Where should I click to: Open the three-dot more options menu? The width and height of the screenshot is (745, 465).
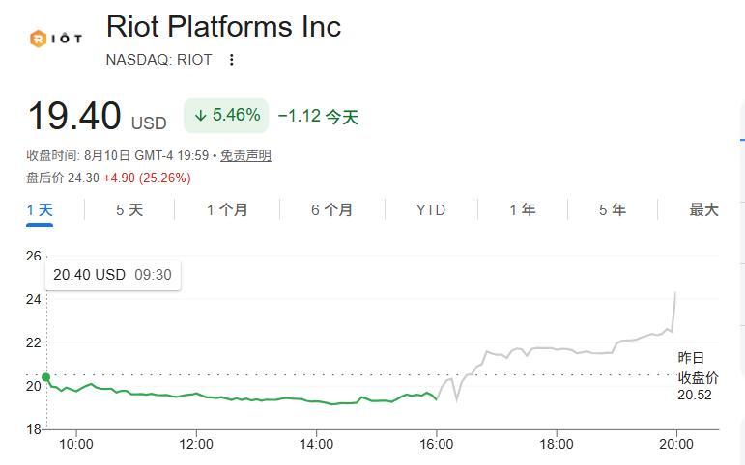[x=231, y=60]
